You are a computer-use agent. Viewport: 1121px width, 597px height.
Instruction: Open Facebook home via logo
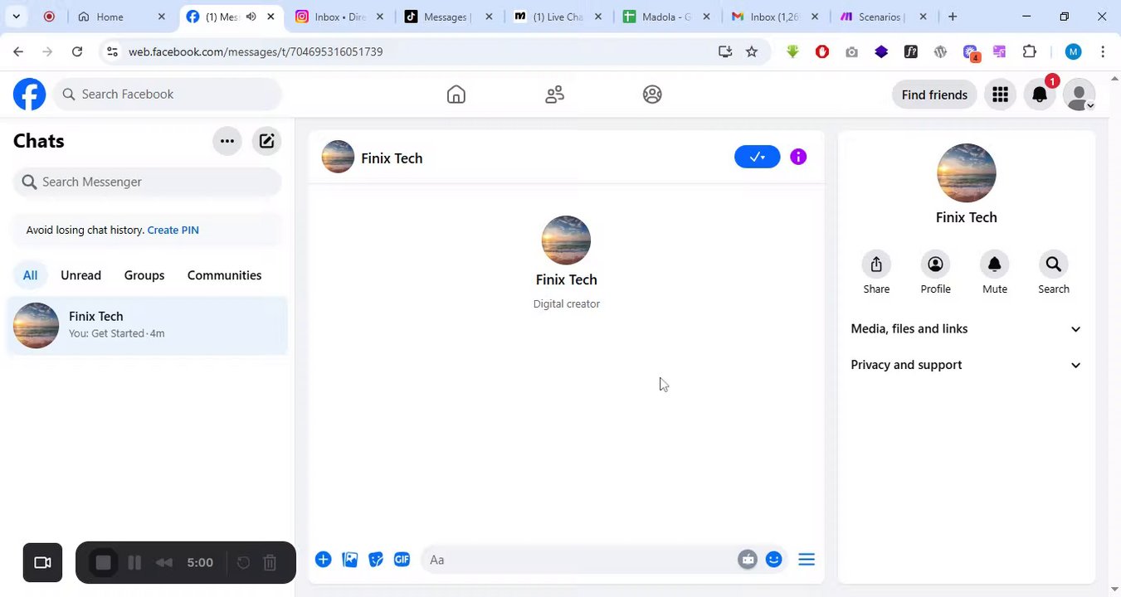pos(29,95)
